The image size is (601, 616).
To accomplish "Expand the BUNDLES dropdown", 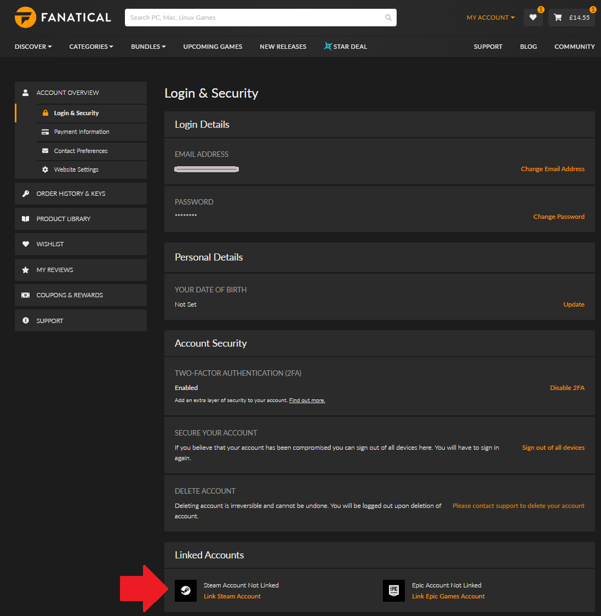I will (x=147, y=47).
